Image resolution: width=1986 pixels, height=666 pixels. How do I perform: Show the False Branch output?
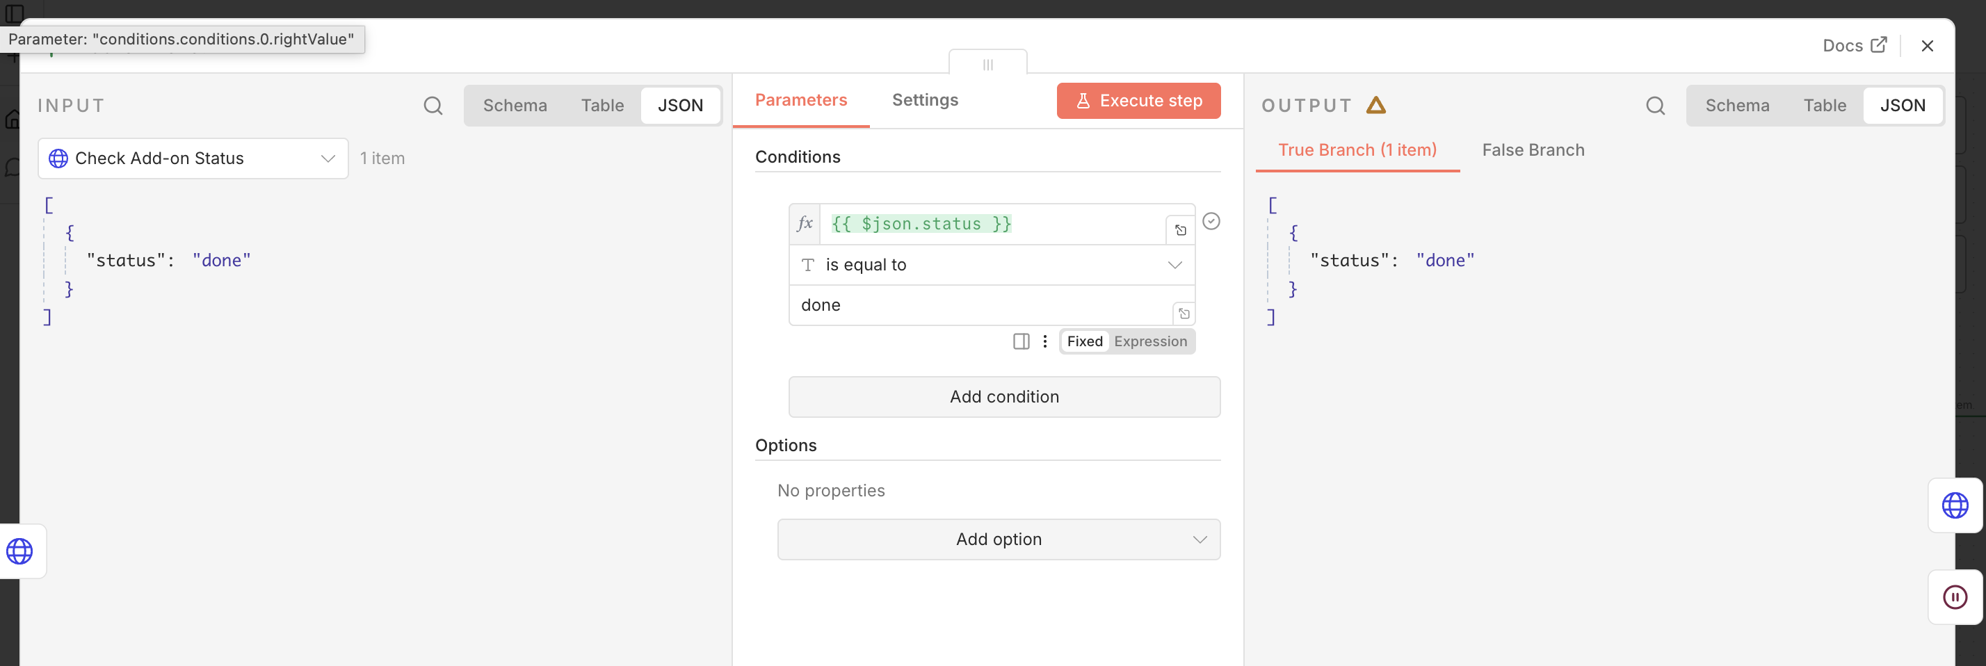point(1533,150)
